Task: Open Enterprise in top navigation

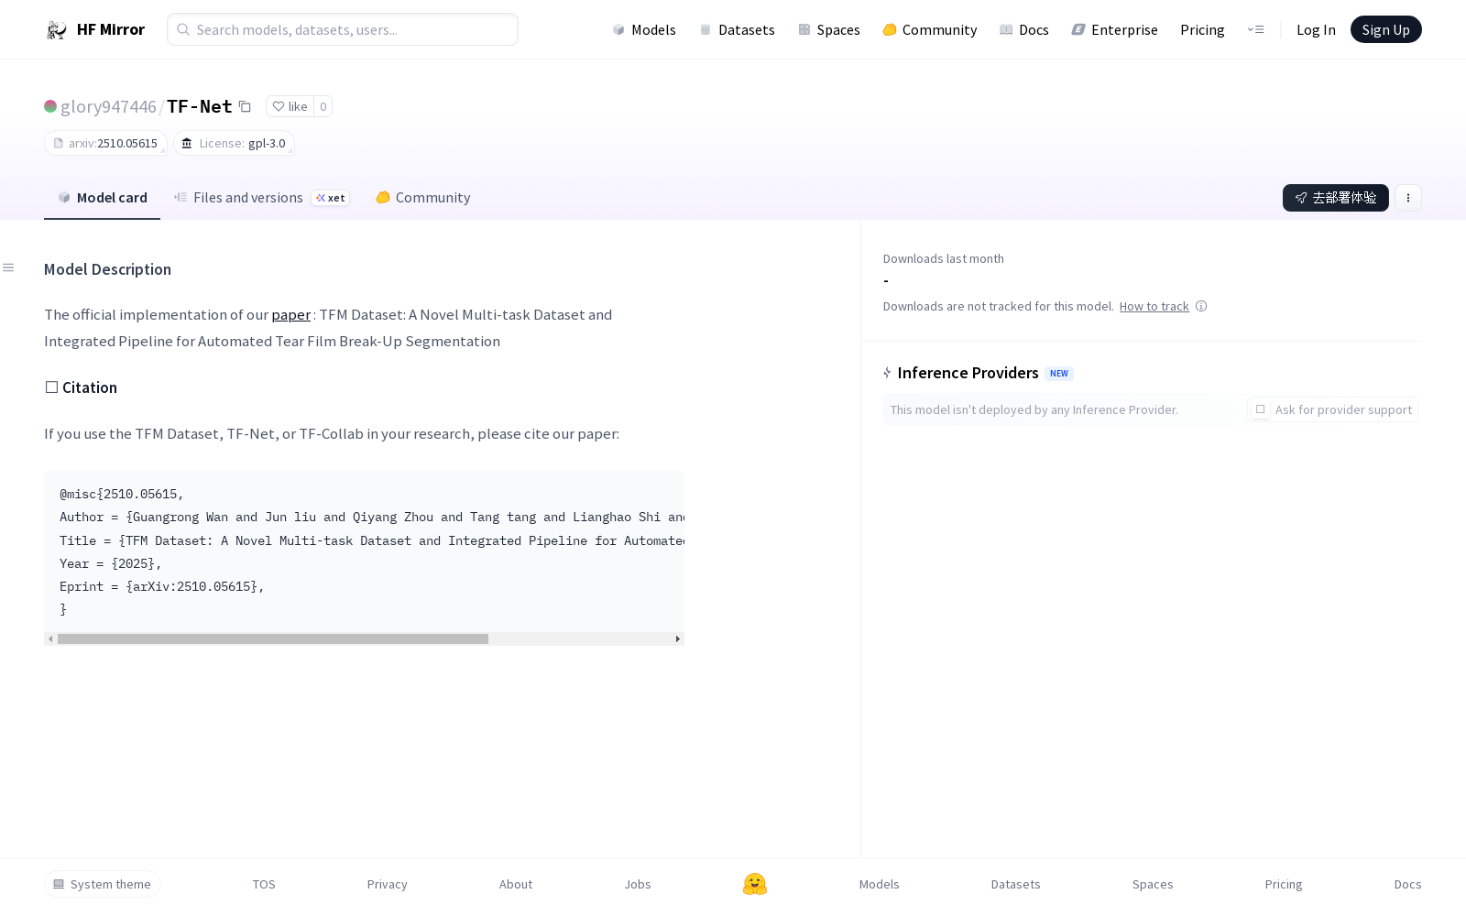Action: (1115, 29)
